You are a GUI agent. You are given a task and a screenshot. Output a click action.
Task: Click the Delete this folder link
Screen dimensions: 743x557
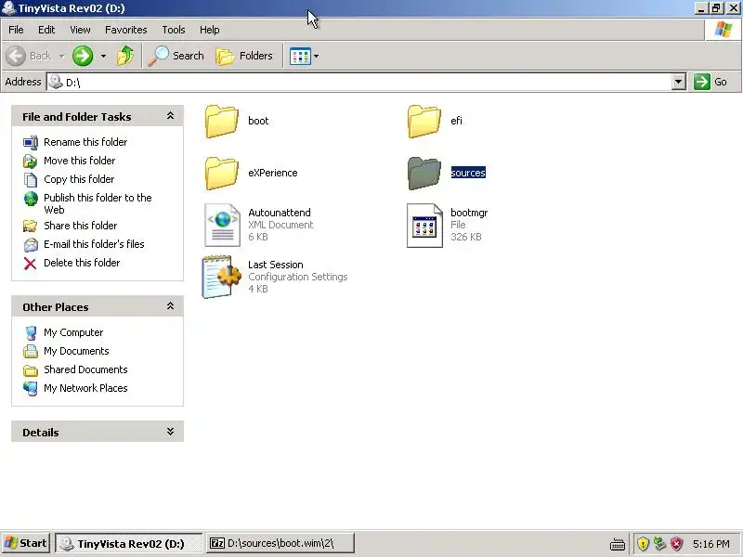(82, 263)
